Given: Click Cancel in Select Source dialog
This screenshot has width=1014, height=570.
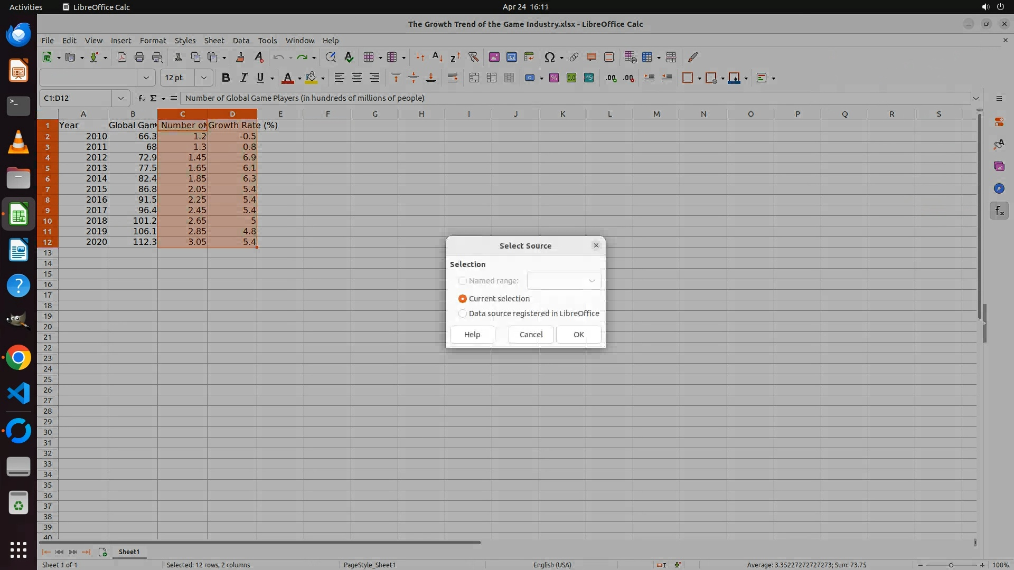Looking at the screenshot, I should (x=531, y=335).
